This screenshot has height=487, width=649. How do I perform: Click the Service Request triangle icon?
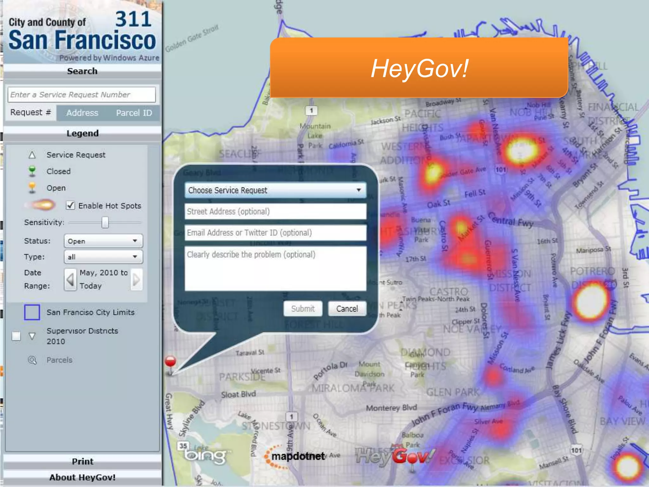click(x=32, y=155)
